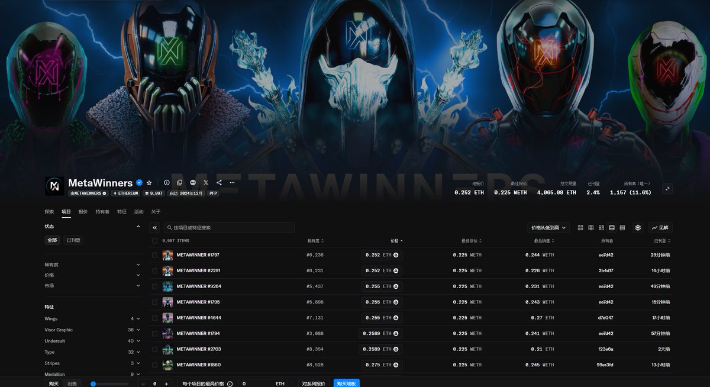Select the 已刊登 status filter

coord(73,240)
